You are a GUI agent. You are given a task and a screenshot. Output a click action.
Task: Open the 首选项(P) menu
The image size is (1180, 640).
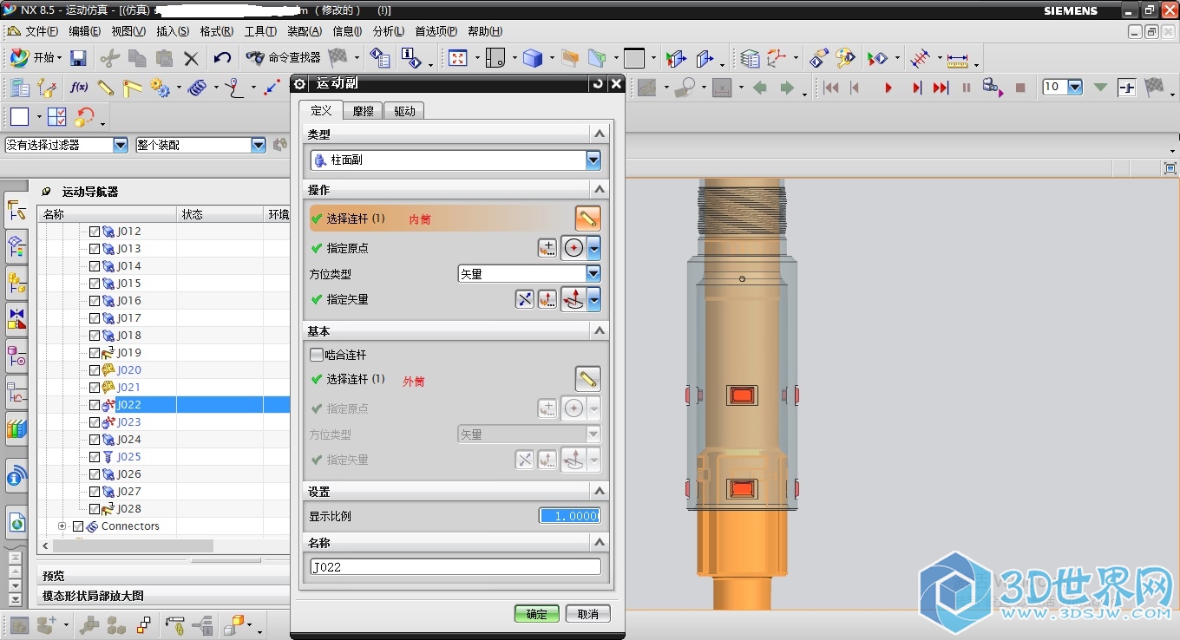pyautogui.click(x=436, y=31)
